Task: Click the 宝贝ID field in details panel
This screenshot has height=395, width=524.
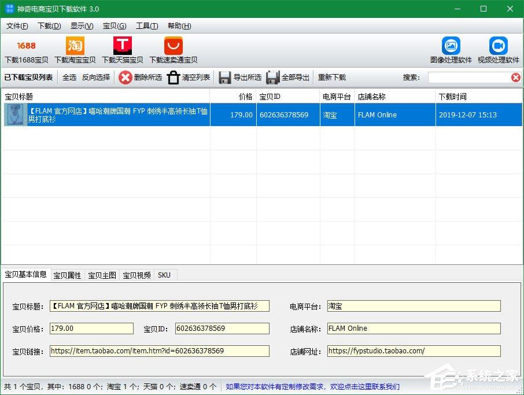Action: click(x=222, y=328)
